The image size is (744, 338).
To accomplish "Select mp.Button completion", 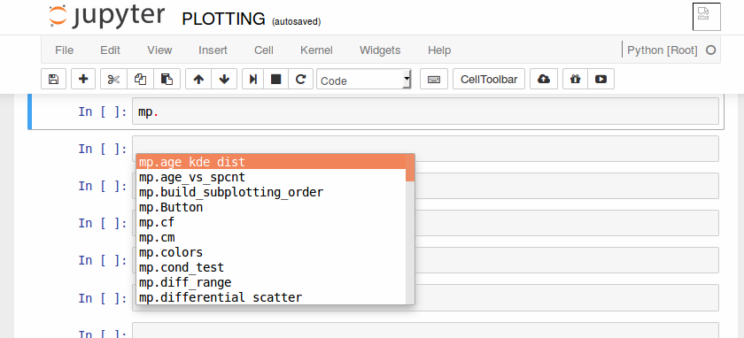I will pos(271,207).
